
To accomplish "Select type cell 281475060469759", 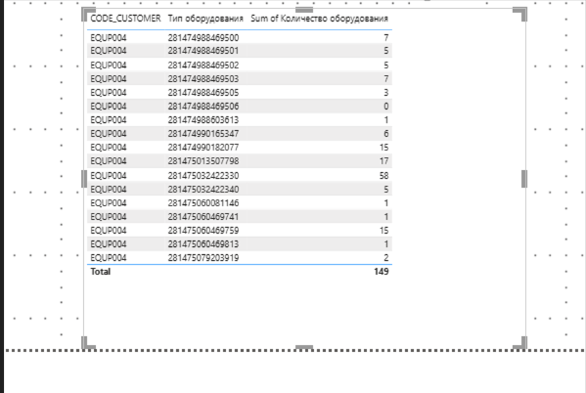I will pos(203,231).
